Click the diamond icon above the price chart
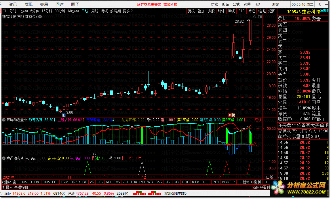Viewport: 331px width, 199px height. click(255, 17)
